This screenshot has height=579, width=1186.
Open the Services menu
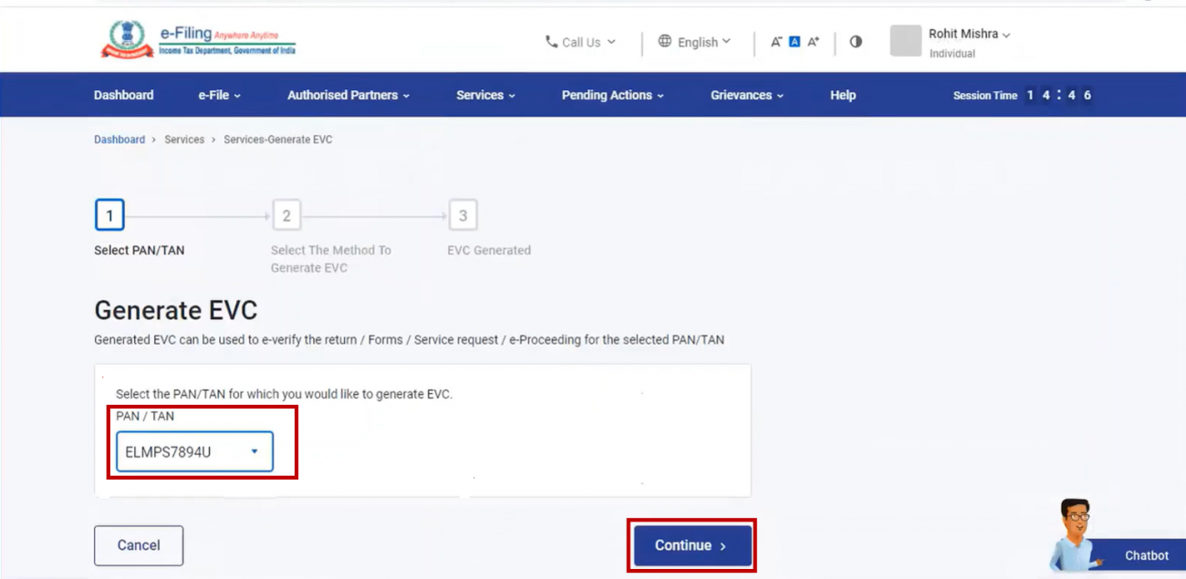pyautogui.click(x=485, y=94)
